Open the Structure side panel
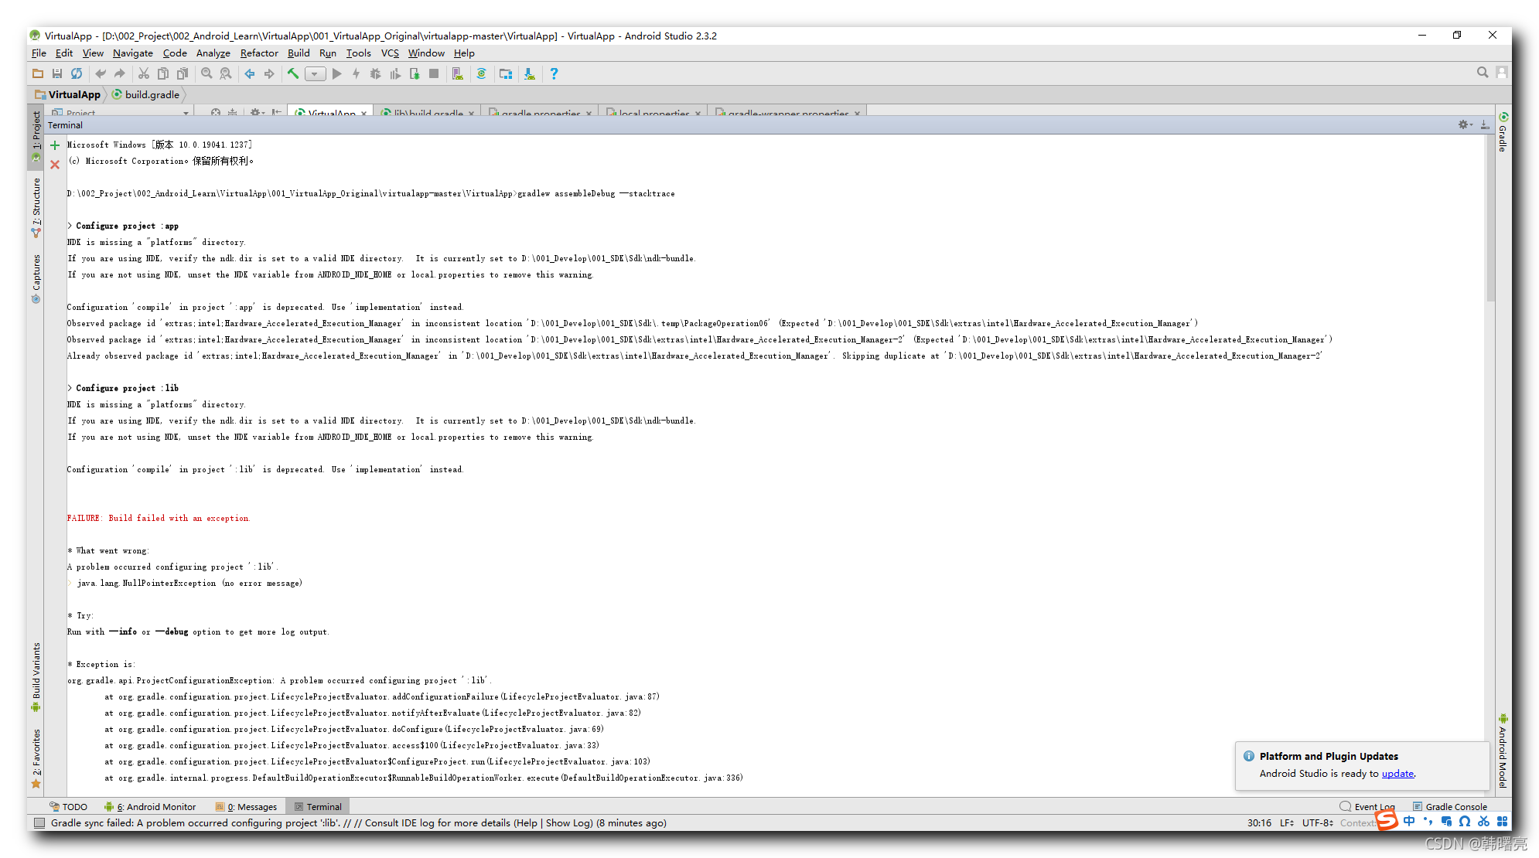The width and height of the screenshot is (1539, 858). coord(36,207)
